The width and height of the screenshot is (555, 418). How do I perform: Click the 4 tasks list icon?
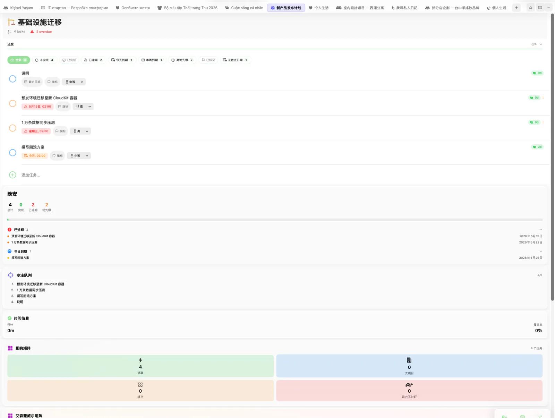(x=10, y=32)
